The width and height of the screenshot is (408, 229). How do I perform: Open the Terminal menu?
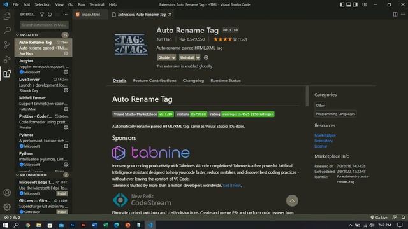(96, 4)
